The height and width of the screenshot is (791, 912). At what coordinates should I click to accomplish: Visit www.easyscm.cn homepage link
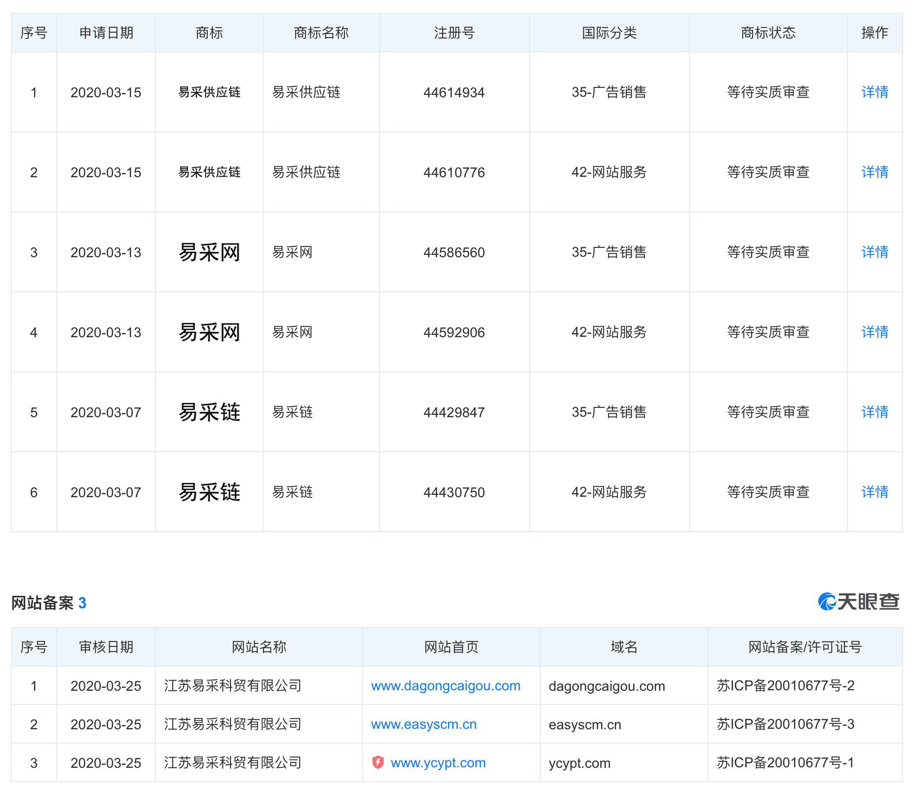coord(424,724)
